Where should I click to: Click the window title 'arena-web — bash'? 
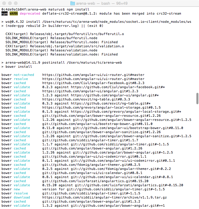[103, 3]
